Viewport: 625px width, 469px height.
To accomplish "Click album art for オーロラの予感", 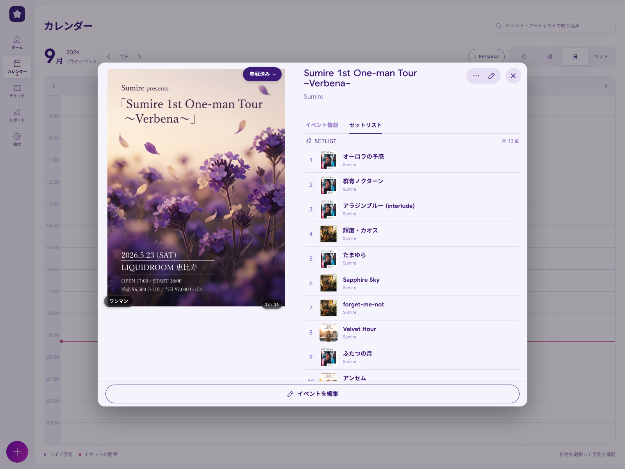I will point(329,160).
